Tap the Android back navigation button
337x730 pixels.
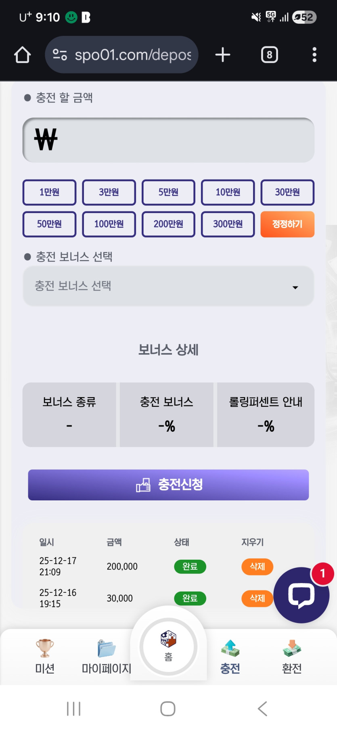click(x=262, y=708)
